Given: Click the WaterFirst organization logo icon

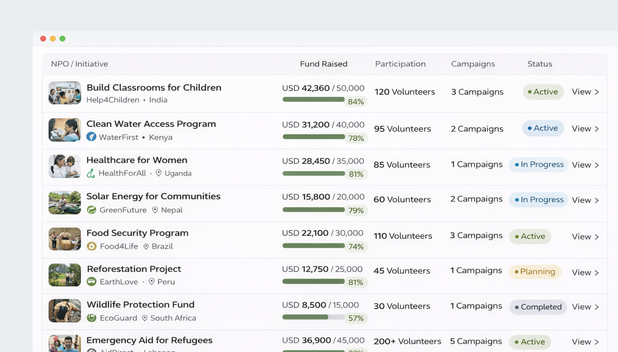Looking at the screenshot, I should click(91, 137).
